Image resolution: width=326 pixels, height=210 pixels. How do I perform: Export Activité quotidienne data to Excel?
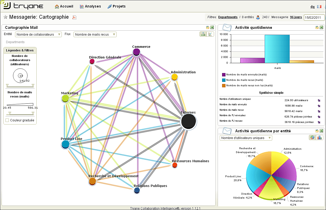tap(321, 28)
